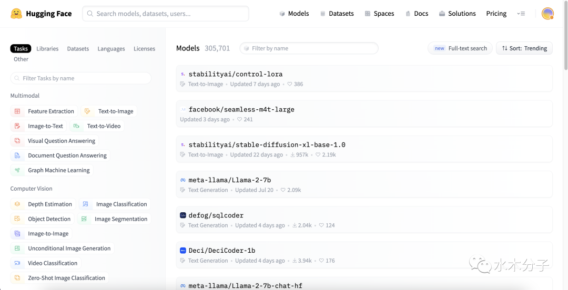Image resolution: width=568 pixels, height=290 pixels.
Task: Click the Image Segmentation icon
Action: tap(84, 219)
